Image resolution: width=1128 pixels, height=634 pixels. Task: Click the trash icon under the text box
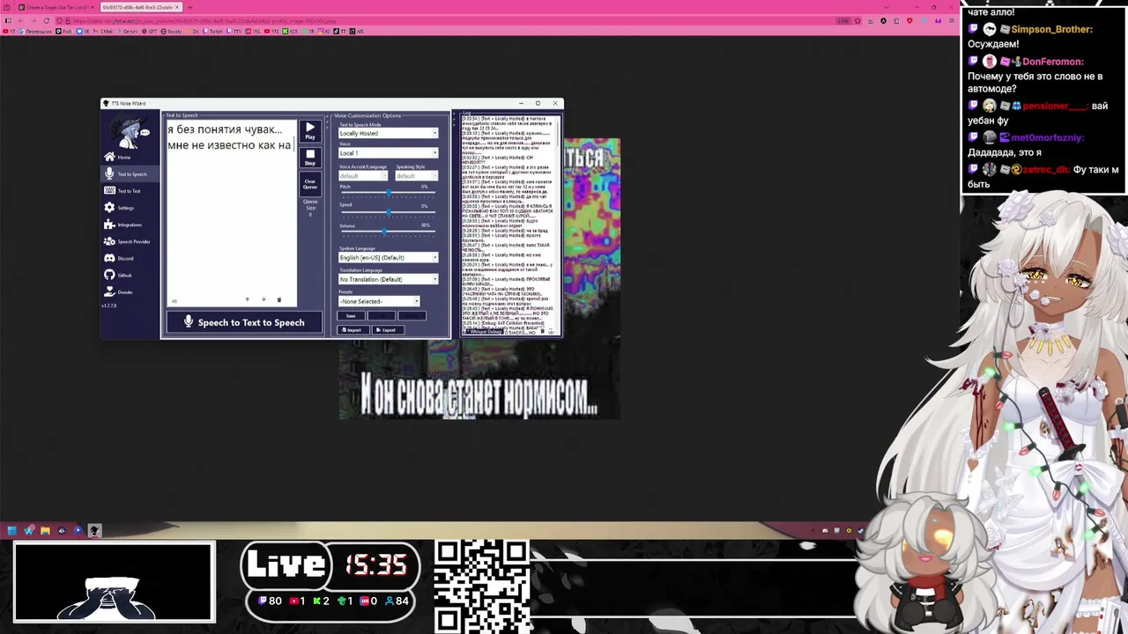pos(279,299)
